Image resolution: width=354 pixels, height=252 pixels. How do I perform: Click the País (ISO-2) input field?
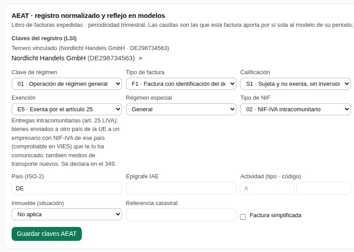(67, 189)
